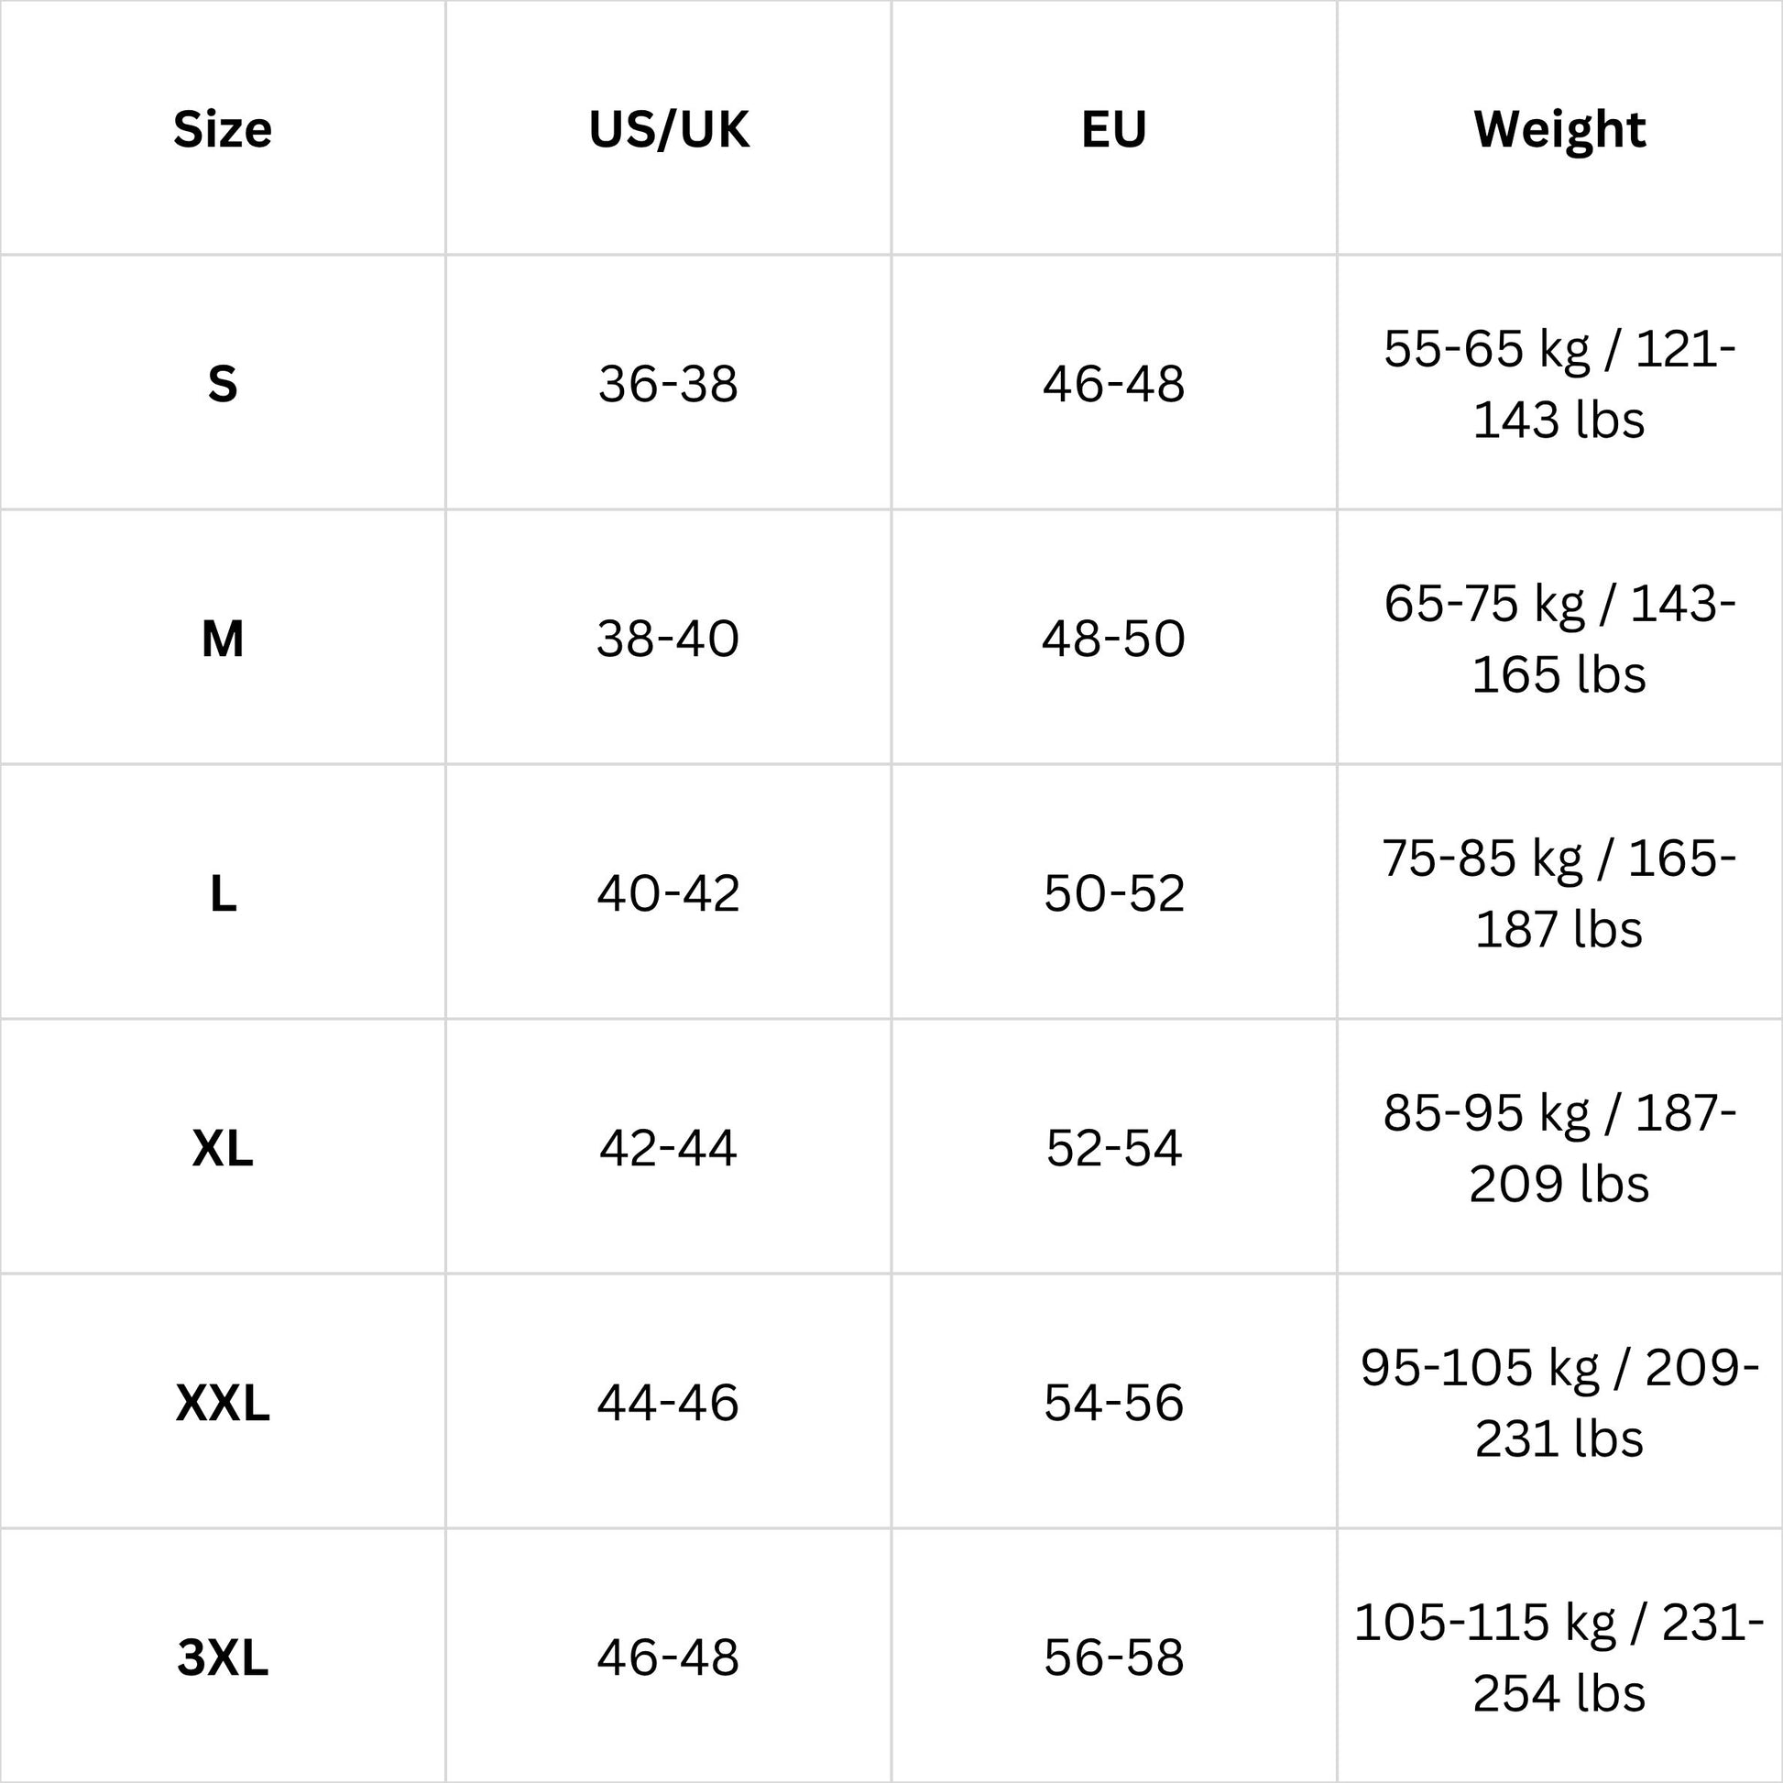The image size is (1783, 1783).
Task: Click the 36-38 US/UK cell
Action: (668, 384)
